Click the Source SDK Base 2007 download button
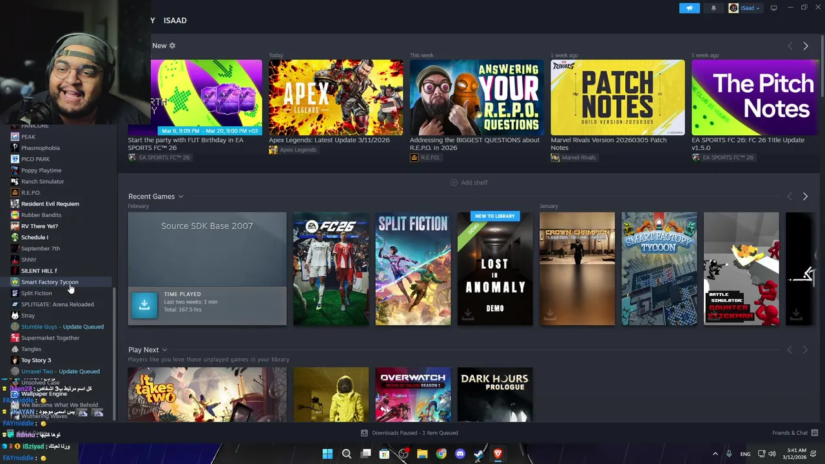Screen dimensions: 825x464 tap(144, 305)
